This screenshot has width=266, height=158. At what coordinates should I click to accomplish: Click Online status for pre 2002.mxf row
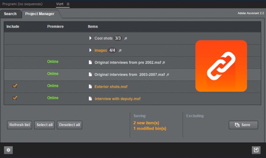(53, 62)
